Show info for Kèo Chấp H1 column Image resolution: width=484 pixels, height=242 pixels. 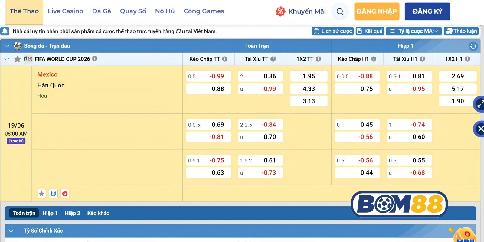[374, 59]
